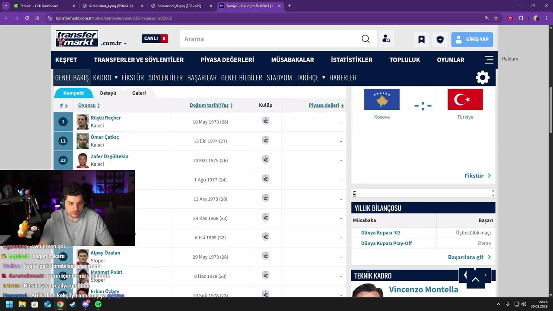Viewport: 553px width, 311px height.
Task: Open Vincenzo Montella profile link
Action: tap(423, 289)
